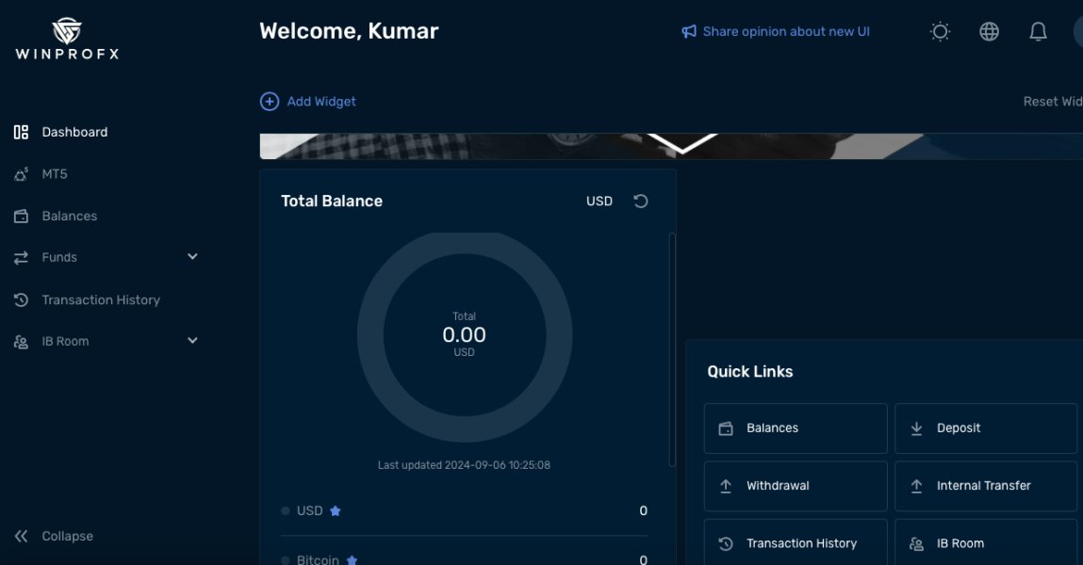Click the Bitcoin balance row label
Screen dimensions: 1083x565
click(318, 559)
